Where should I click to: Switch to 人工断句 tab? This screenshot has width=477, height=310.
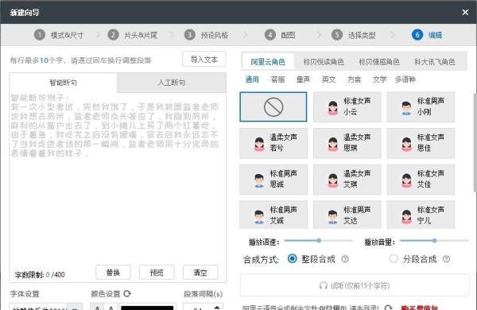click(172, 83)
